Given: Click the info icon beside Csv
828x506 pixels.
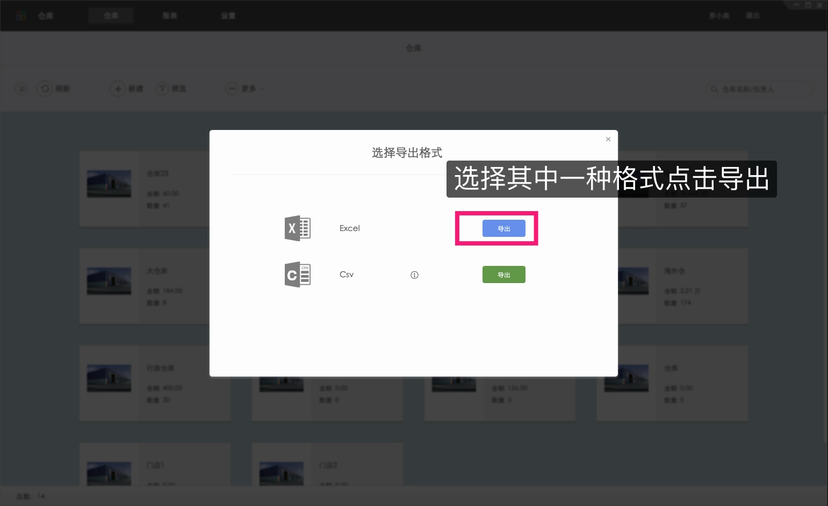Looking at the screenshot, I should click(414, 274).
